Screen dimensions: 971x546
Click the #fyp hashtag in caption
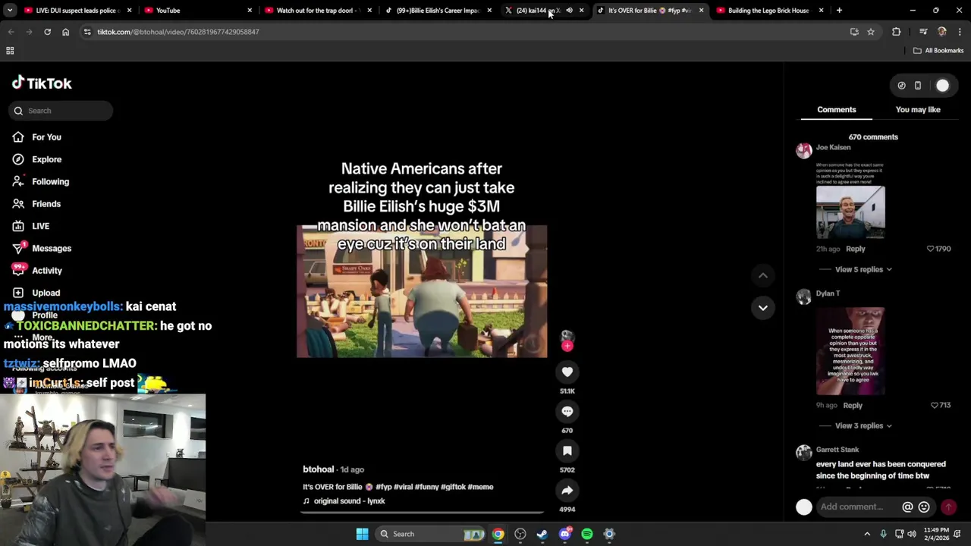(383, 487)
